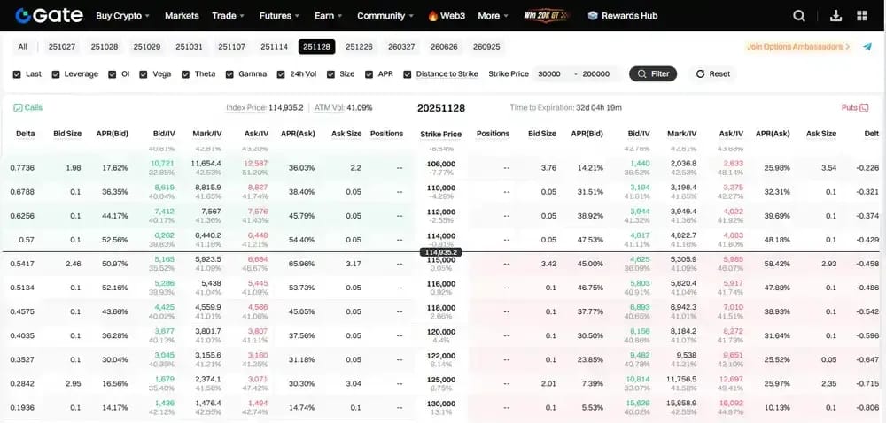Click the Gate logo icon
The width and height of the screenshot is (886, 423).
point(23,16)
